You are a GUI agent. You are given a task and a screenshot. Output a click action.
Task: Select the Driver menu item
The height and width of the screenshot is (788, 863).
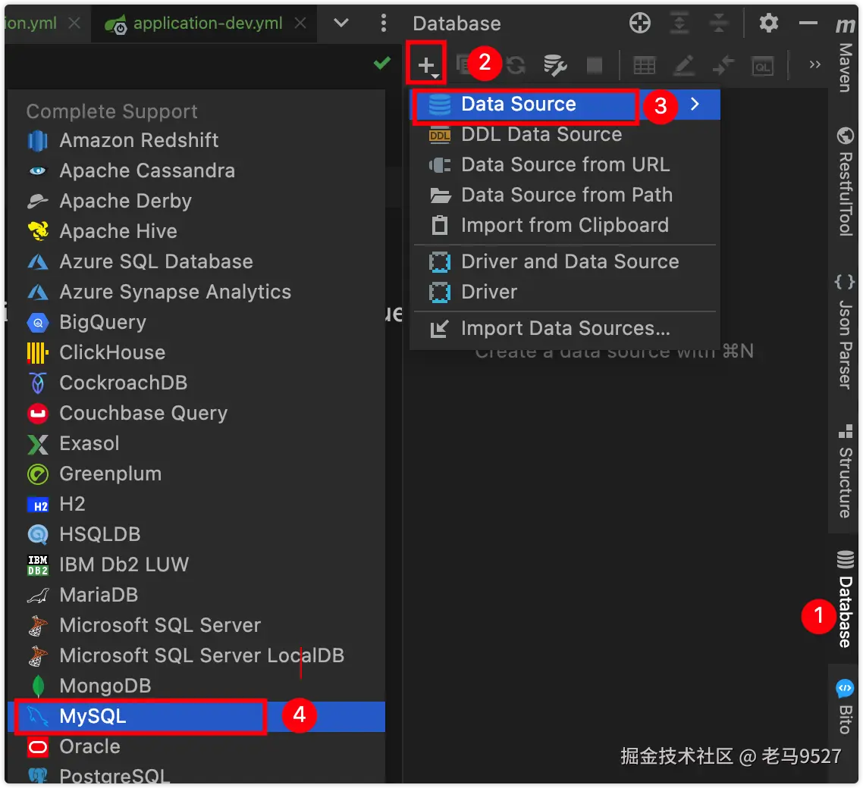565,292
